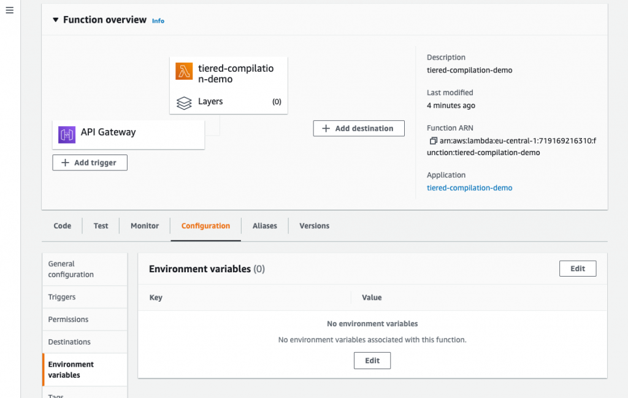
Task: Select the tiered-compilation-demo function box title
Action: (x=236, y=74)
